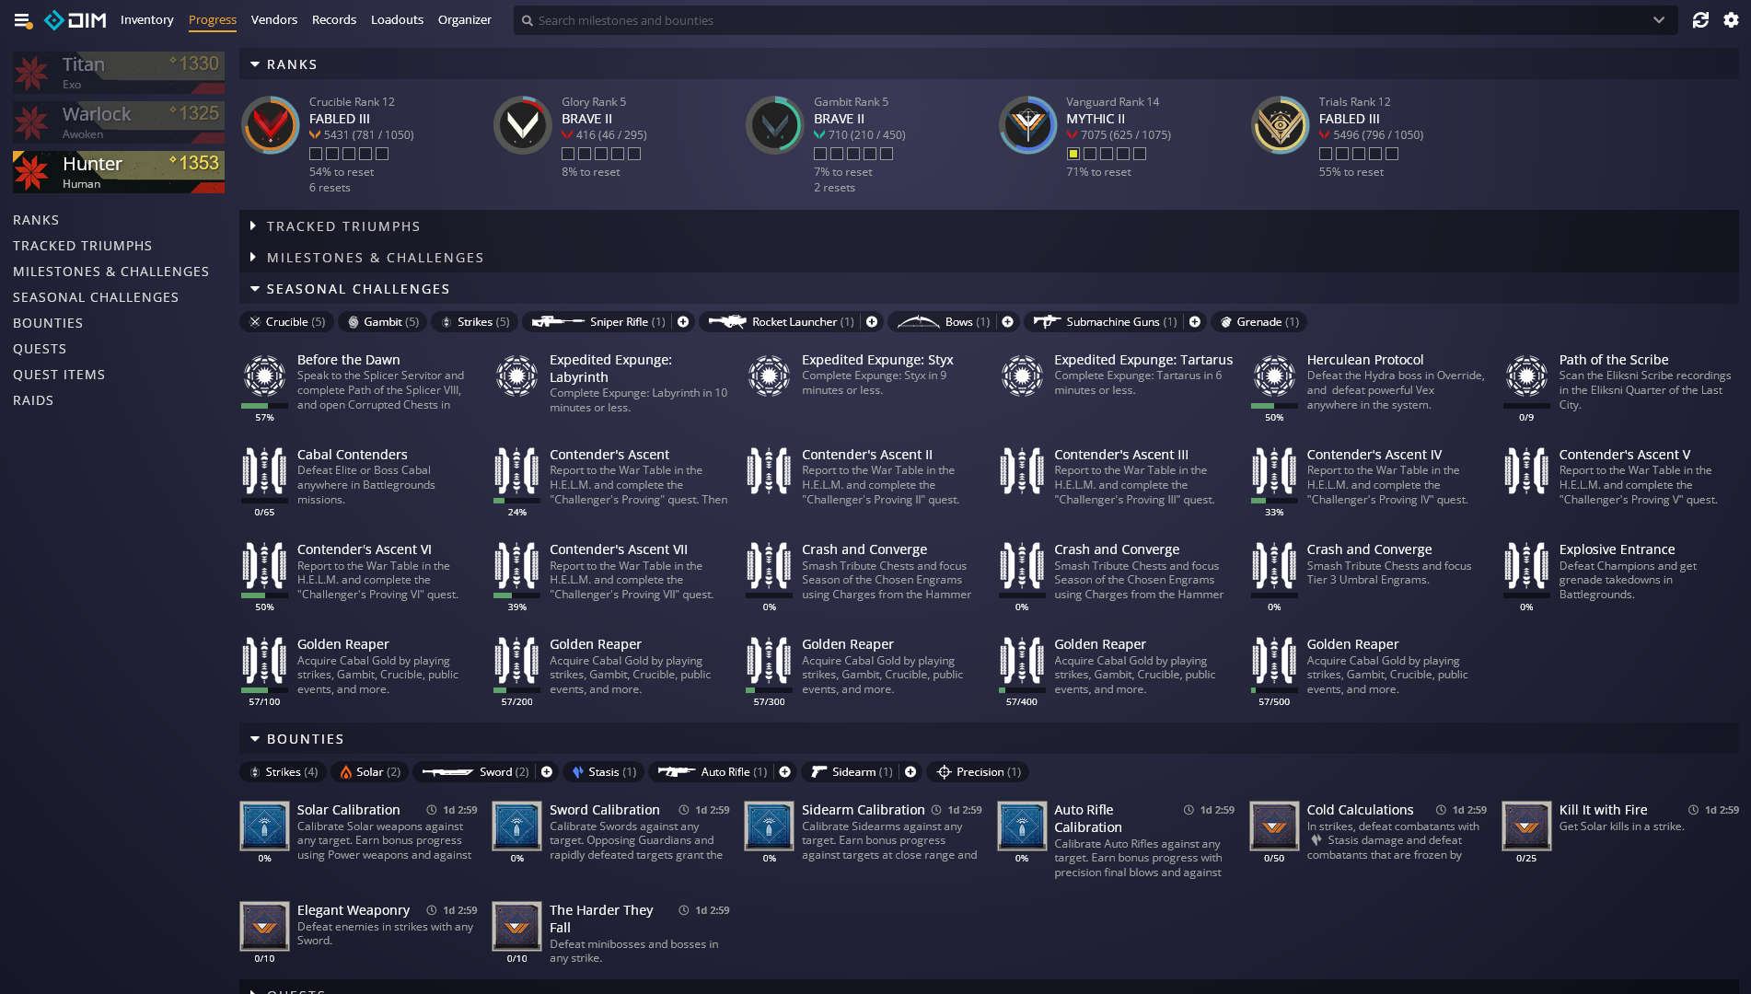
Task: Jump to Quest Items in sidebar
Action: [59, 375]
